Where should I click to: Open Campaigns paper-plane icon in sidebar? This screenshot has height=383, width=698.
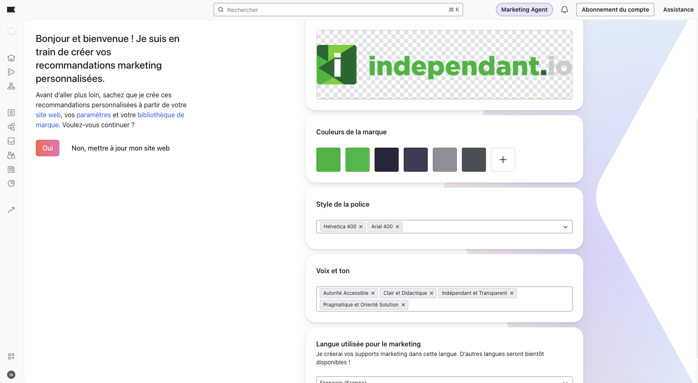click(11, 72)
